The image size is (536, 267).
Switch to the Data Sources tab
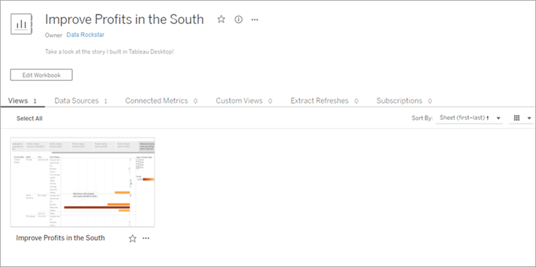(x=81, y=101)
